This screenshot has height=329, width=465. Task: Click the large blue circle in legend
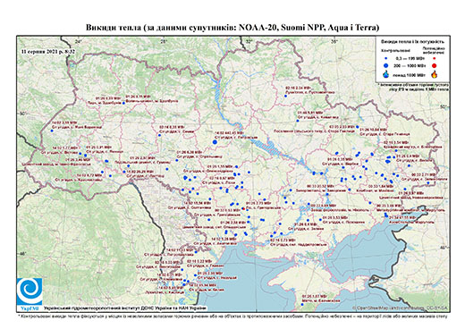[x=386, y=65]
